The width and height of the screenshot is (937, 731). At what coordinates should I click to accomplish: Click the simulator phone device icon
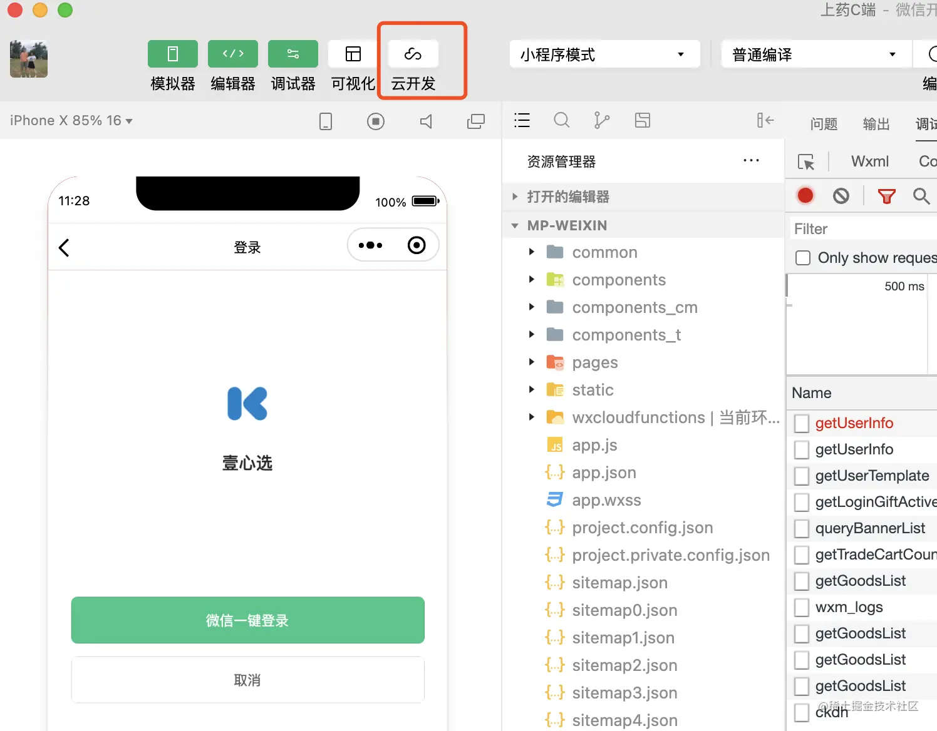[326, 121]
